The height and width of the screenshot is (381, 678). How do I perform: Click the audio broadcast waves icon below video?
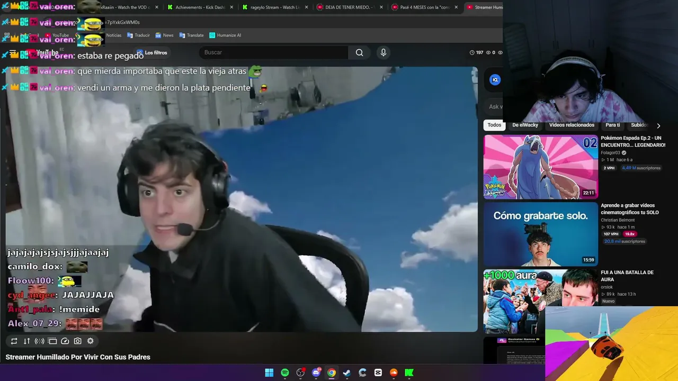(x=39, y=341)
